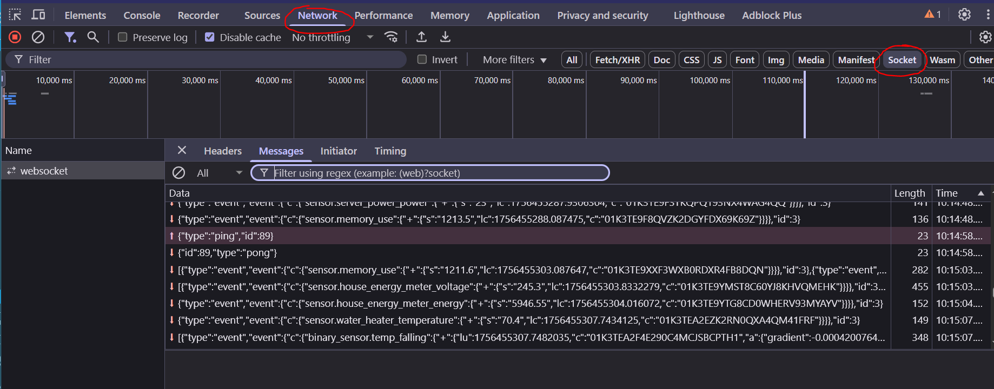Image resolution: width=994 pixels, height=389 pixels.
Task: Open network conditions wifi icon
Action: (x=391, y=37)
